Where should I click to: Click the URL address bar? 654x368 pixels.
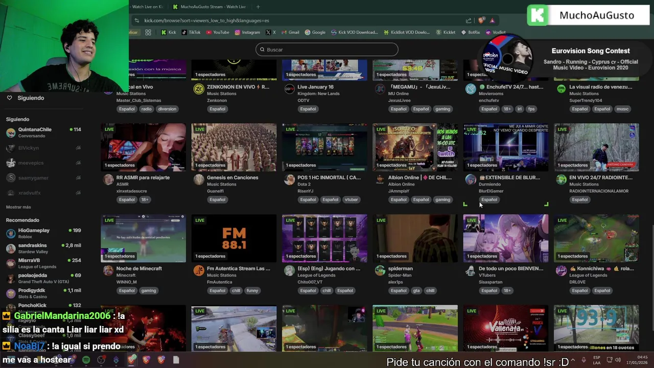(x=301, y=20)
